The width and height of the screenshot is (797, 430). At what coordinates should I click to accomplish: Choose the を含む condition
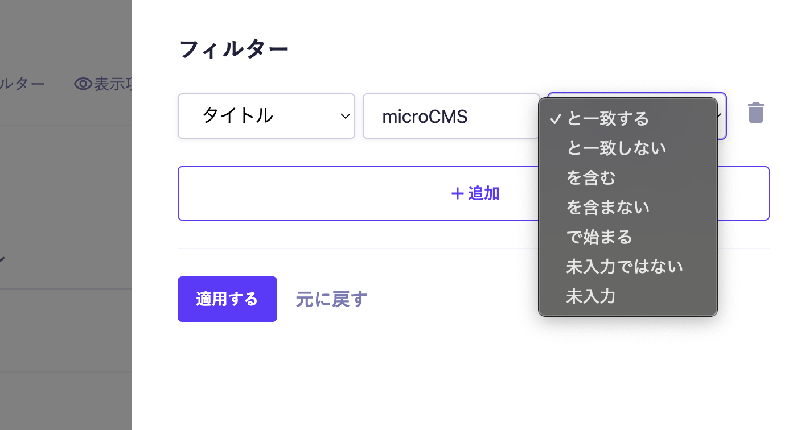point(591,177)
